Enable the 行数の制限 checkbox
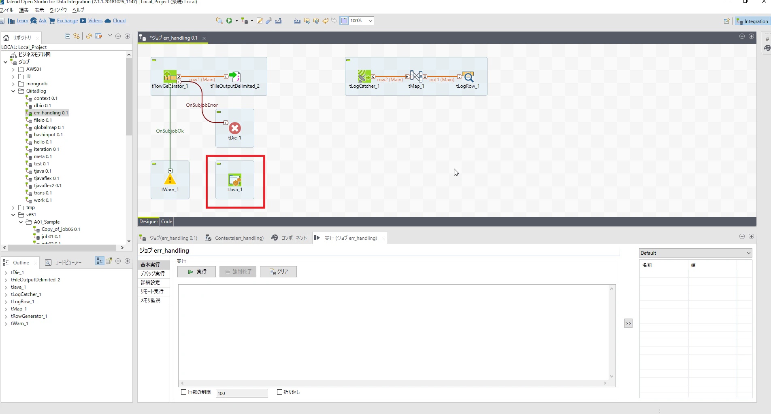The width and height of the screenshot is (771, 414). (x=184, y=392)
